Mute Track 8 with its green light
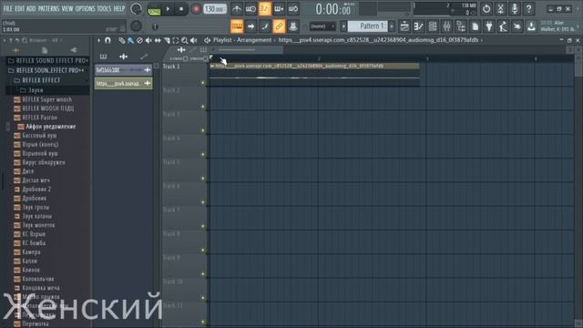Image resolution: width=583 pixels, height=328 pixels. click(203, 251)
